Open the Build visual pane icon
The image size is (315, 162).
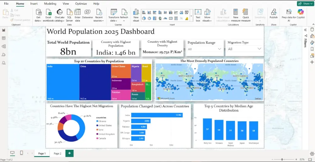pyautogui.click(x=312, y=36)
